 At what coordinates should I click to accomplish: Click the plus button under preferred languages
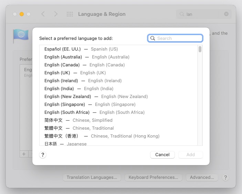point(24,154)
